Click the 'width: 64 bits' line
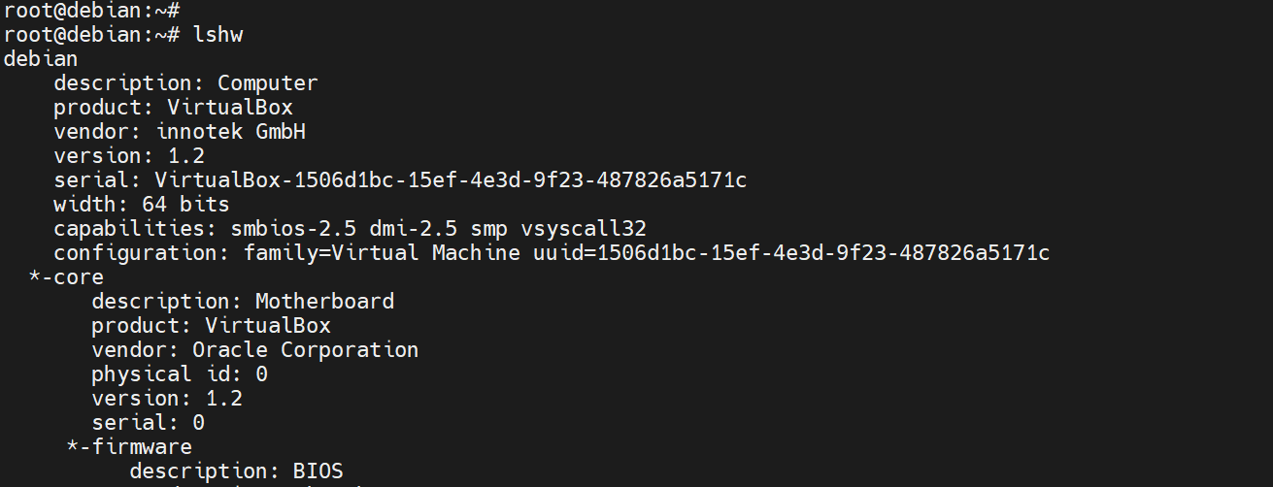 (142, 204)
